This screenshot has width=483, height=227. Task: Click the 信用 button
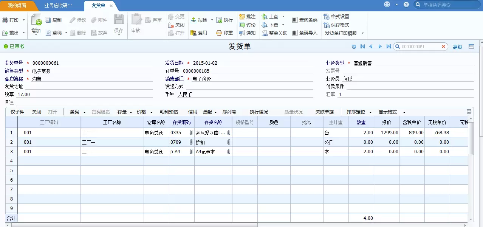coord(193,112)
